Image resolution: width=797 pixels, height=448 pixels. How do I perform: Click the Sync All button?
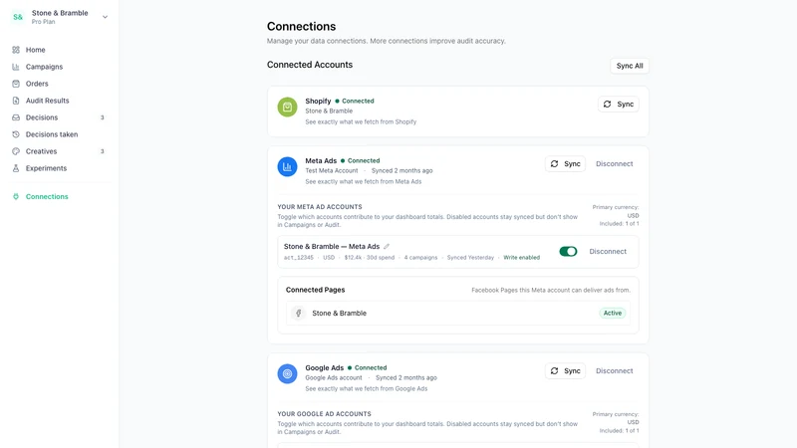coord(630,66)
